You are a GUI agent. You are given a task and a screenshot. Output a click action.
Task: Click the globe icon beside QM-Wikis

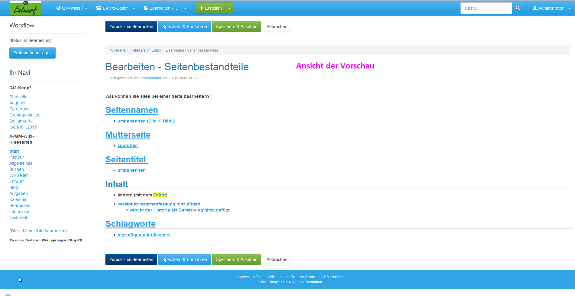58,8
